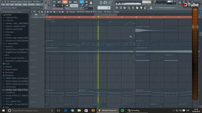Click the 124.000 tempo field
The image size is (202, 113).
pos(74,6)
